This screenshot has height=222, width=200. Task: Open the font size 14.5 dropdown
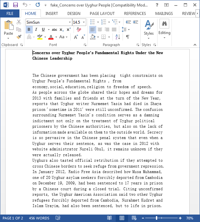point(84,22)
